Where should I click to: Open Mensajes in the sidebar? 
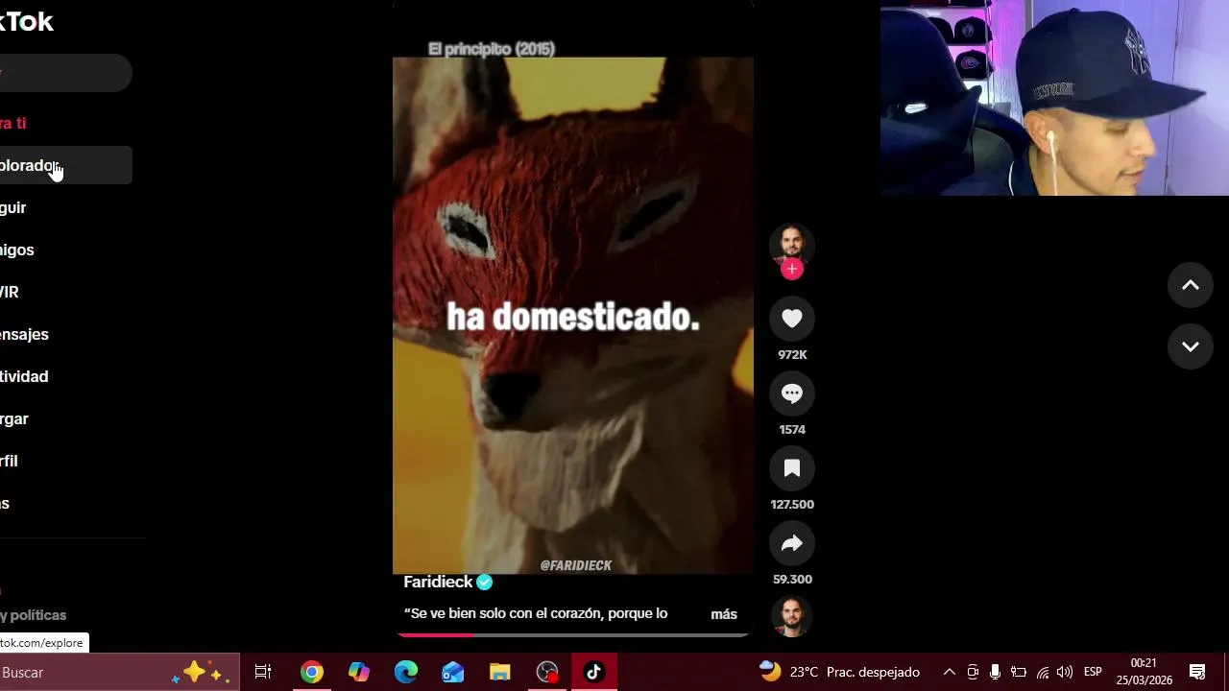(x=24, y=334)
